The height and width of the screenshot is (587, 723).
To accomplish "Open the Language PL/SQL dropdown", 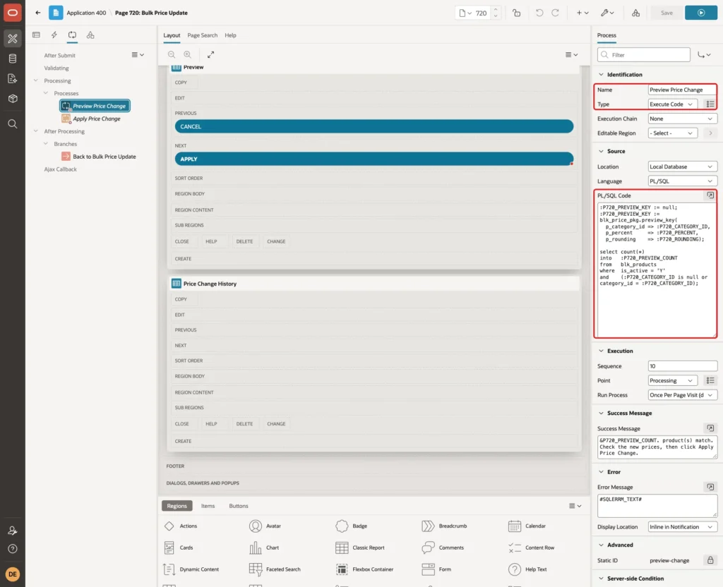I will (683, 181).
